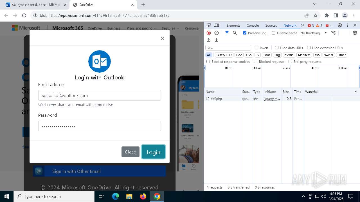Screen dimensions: 360x202
Task: Open the Chrome extensions puzzle icon
Action: 327,15
